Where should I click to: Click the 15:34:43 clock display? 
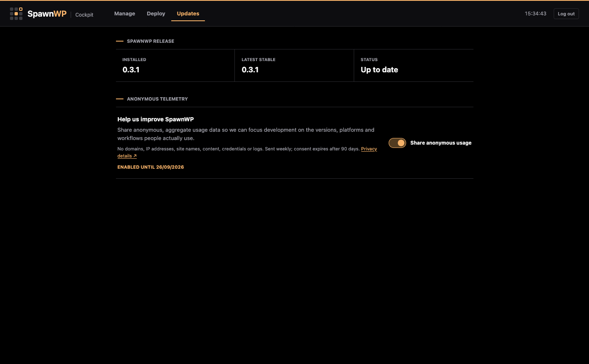(x=535, y=14)
